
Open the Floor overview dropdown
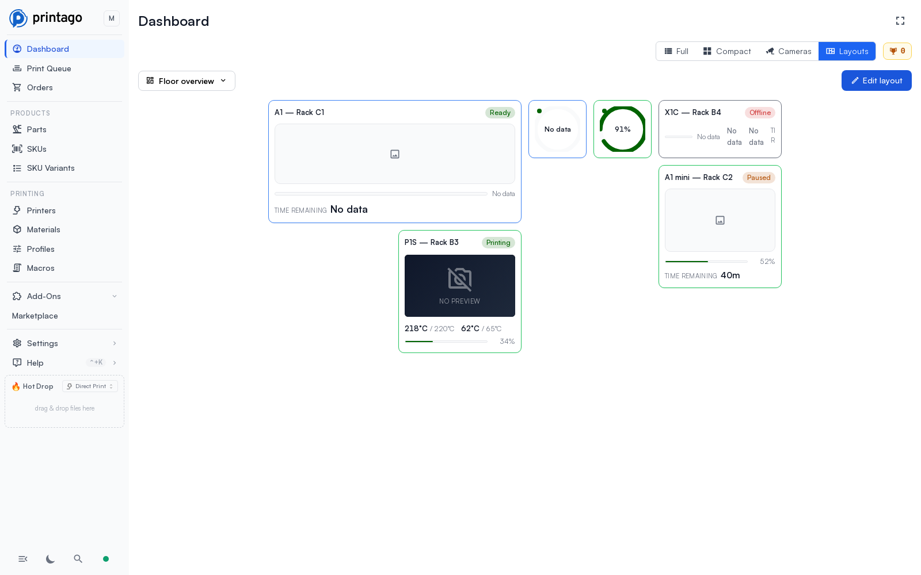[187, 81]
